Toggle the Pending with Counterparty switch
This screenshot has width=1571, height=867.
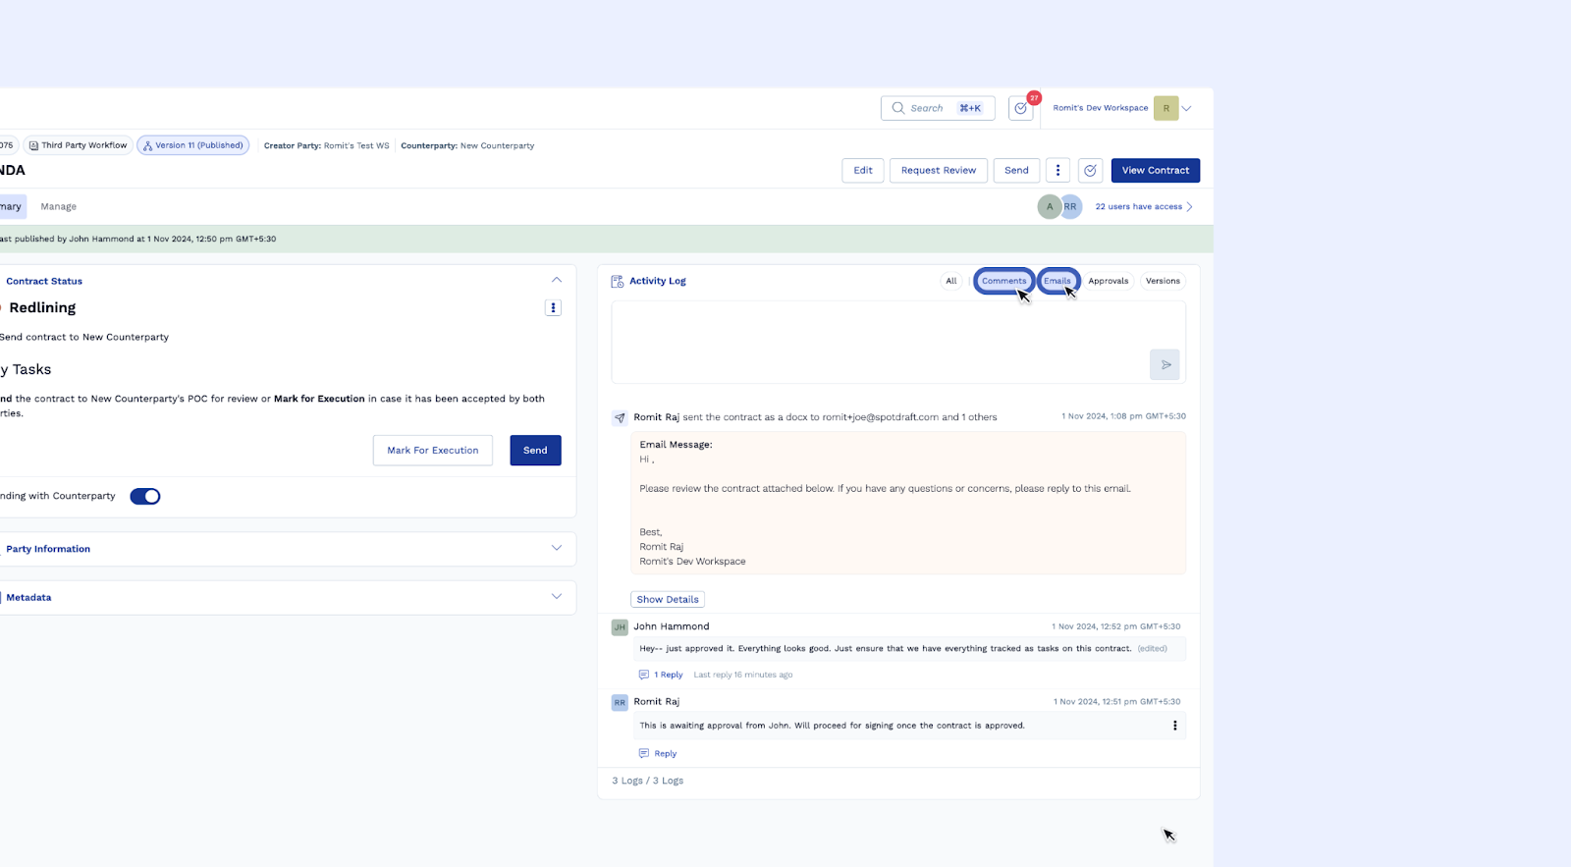coord(145,496)
